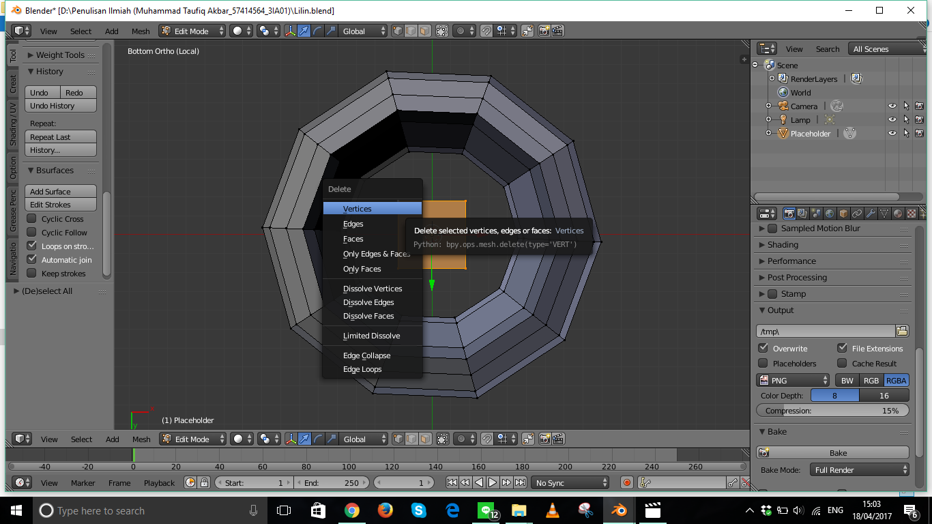Enable the rotate manipulator in upper 3D header

pyautogui.click(x=318, y=31)
